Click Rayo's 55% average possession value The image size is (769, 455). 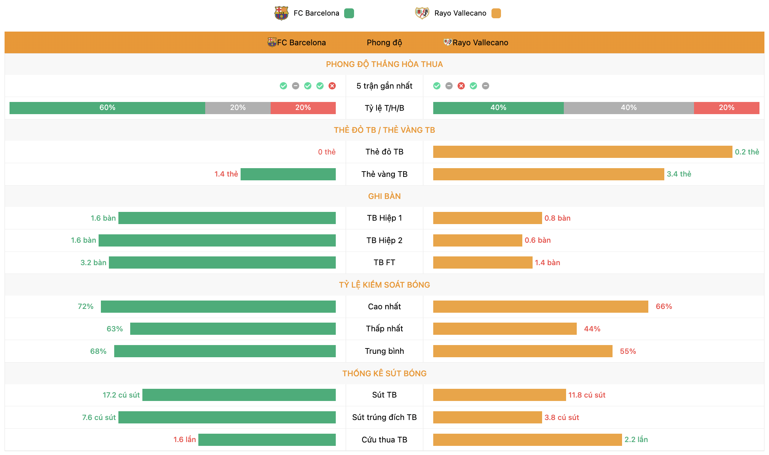coord(628,351)
